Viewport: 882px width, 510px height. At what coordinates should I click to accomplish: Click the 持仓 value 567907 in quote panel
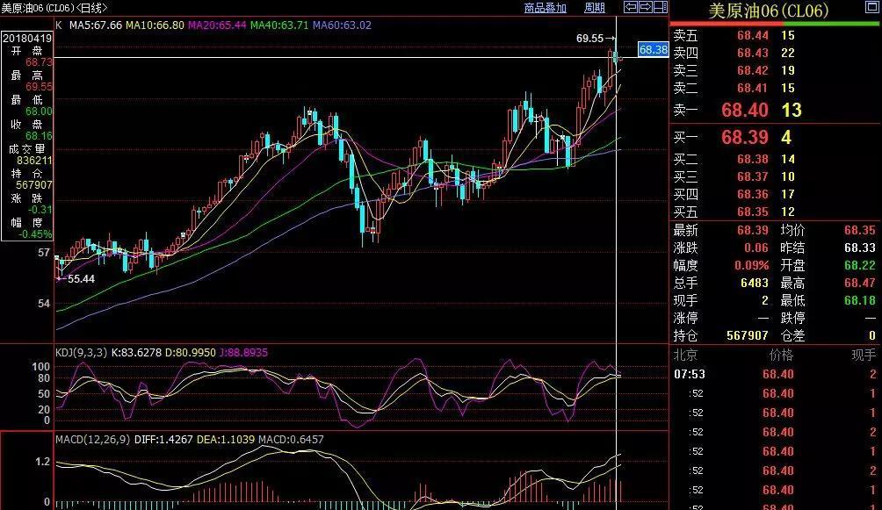coord(747,335)
